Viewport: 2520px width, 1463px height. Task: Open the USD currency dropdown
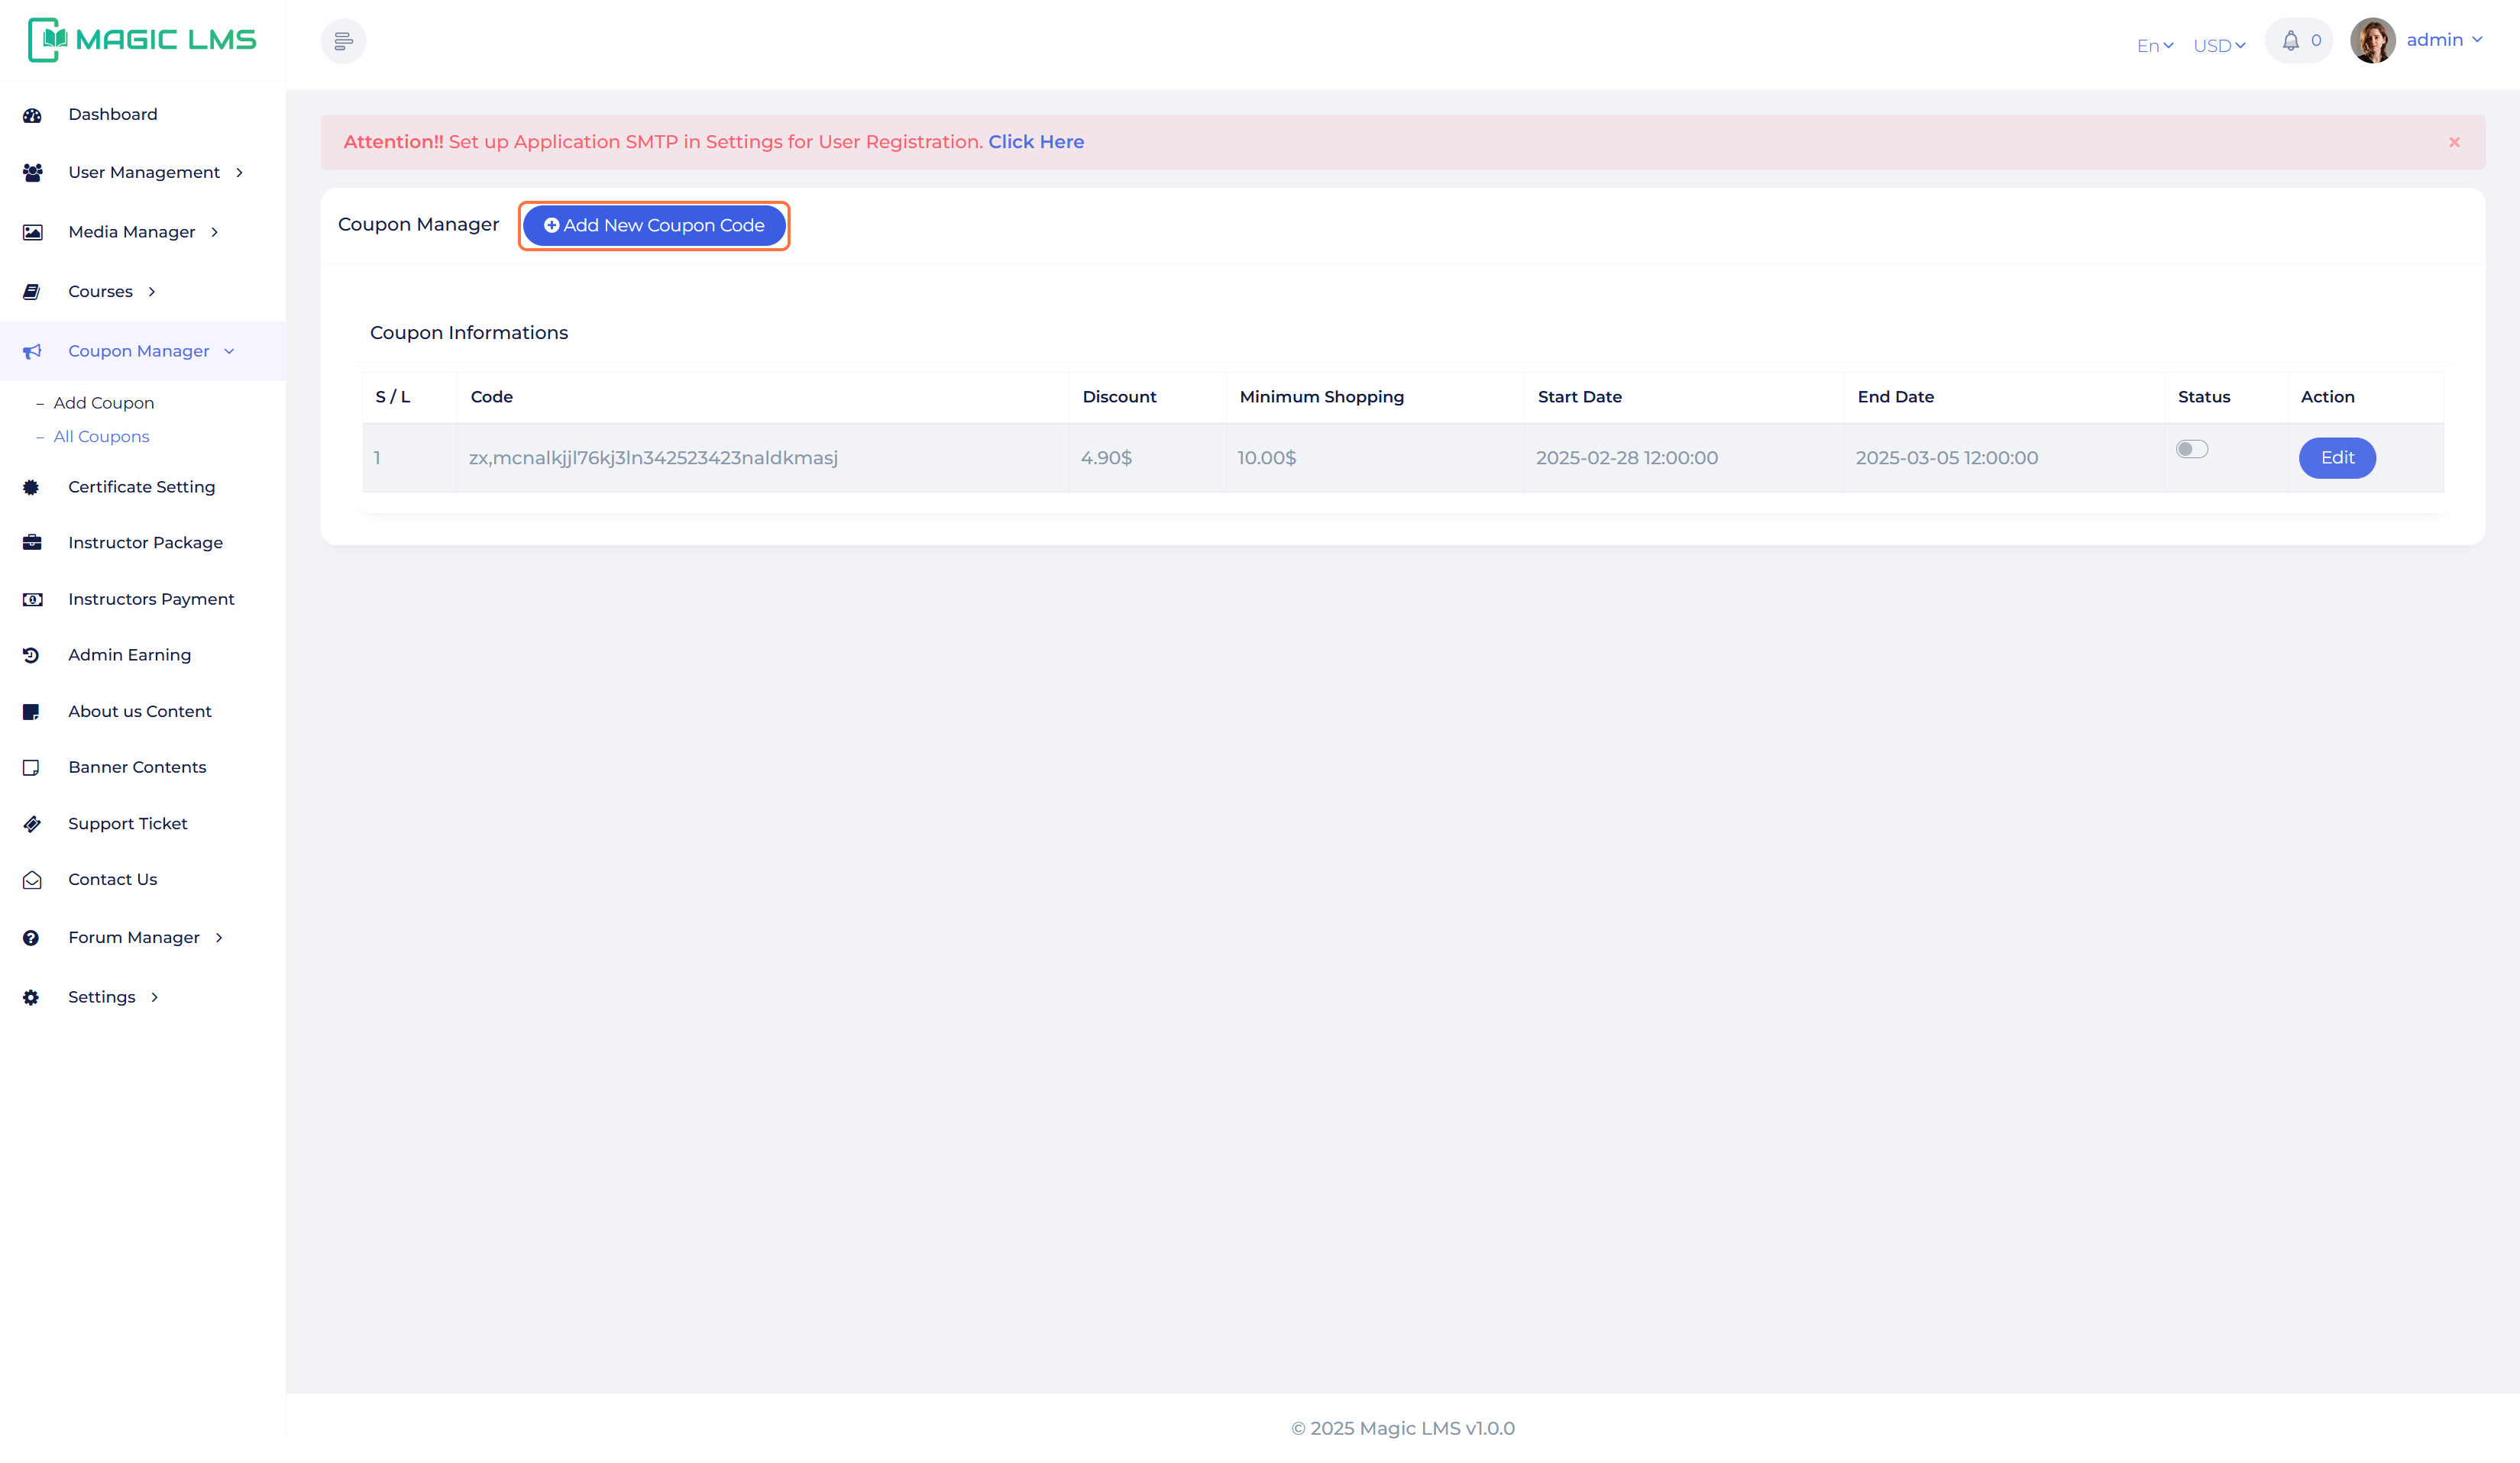[x=2219, y=46]
